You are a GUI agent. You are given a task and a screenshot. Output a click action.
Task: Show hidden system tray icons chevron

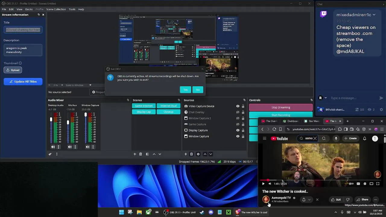coord(336,212)
